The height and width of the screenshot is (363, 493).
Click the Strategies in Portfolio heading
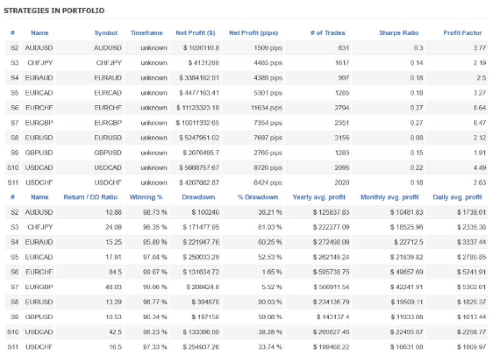(x=54, y=10)
